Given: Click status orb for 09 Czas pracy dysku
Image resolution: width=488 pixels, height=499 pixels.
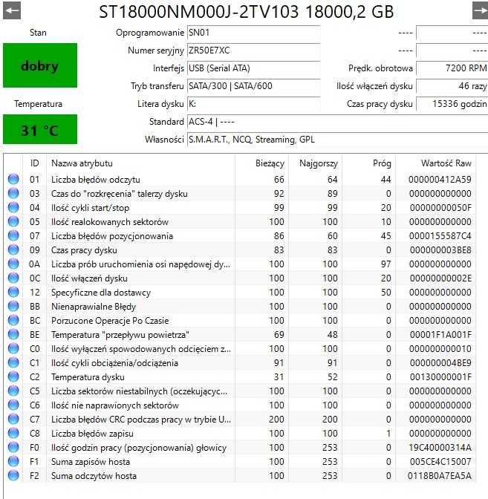Looking at the screenshot, I should (x=13, y=249).
